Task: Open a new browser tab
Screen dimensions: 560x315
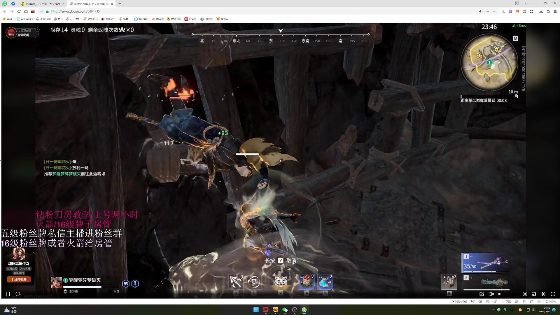Action: (x=120, y=4)
